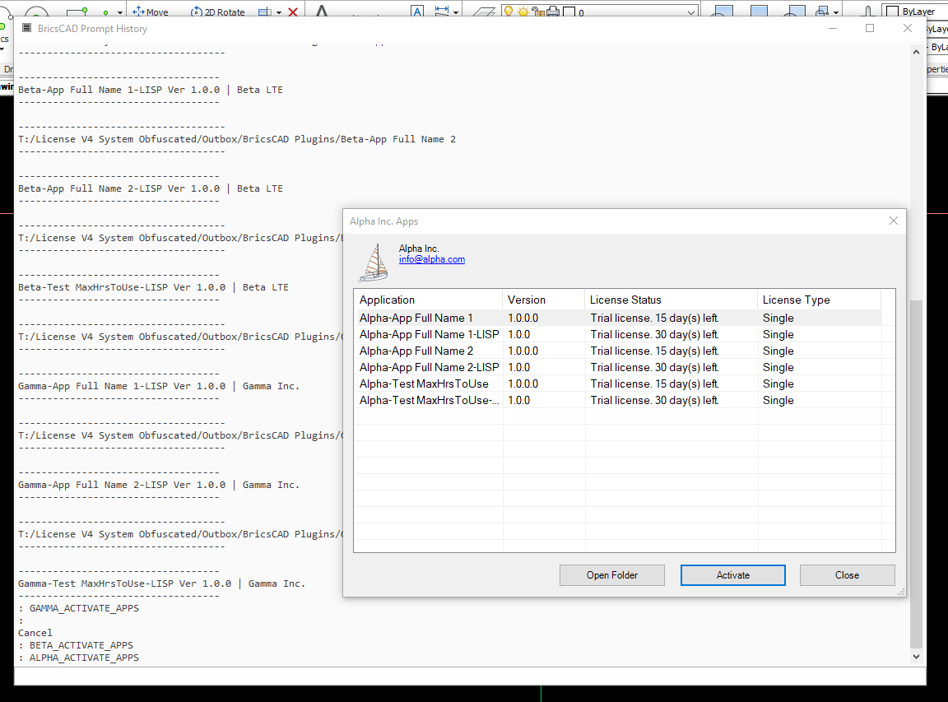The image size is (948, 702).
Task: Click the Gamma-App Full Name 2-LISP line
Action: click(159, 485)
